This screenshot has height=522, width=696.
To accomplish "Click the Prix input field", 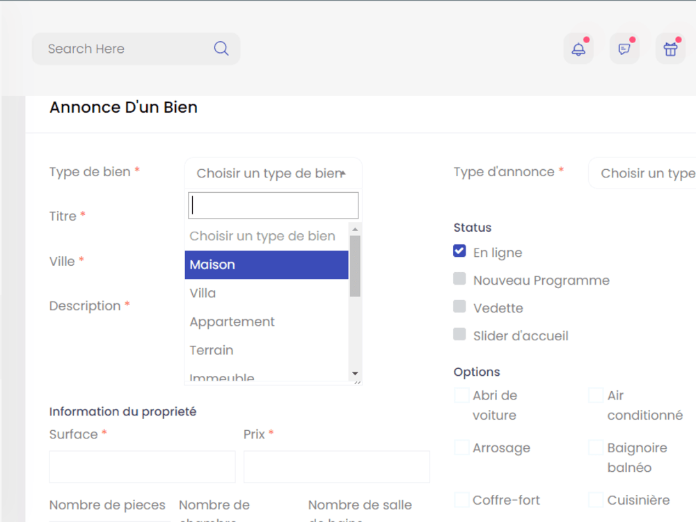I will tap(336, 467).
